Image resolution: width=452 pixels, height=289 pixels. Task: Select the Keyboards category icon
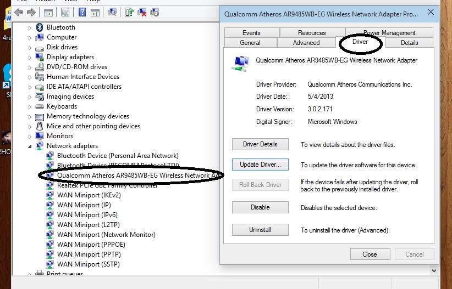[x=39, y=106]
